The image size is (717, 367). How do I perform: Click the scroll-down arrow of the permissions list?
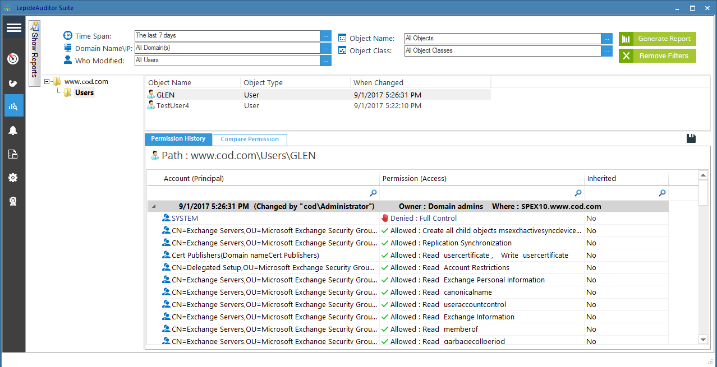coord(703,339)
